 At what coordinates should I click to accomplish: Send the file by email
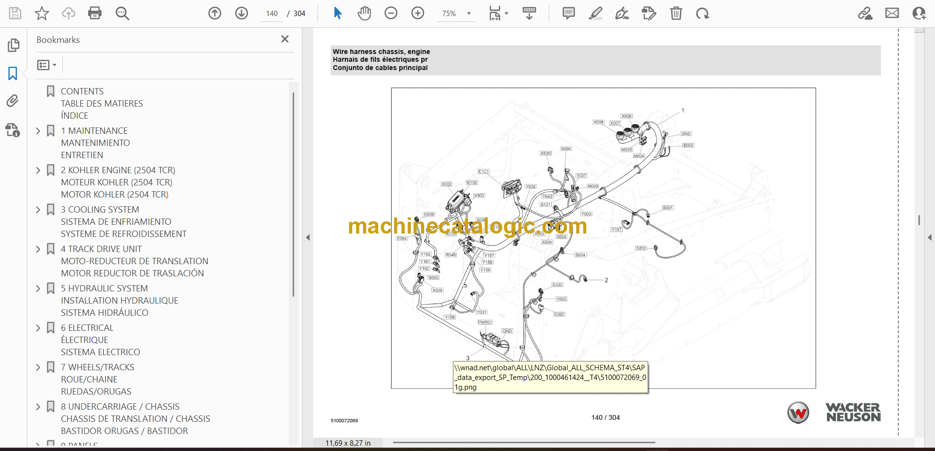[x=892, y=13]
